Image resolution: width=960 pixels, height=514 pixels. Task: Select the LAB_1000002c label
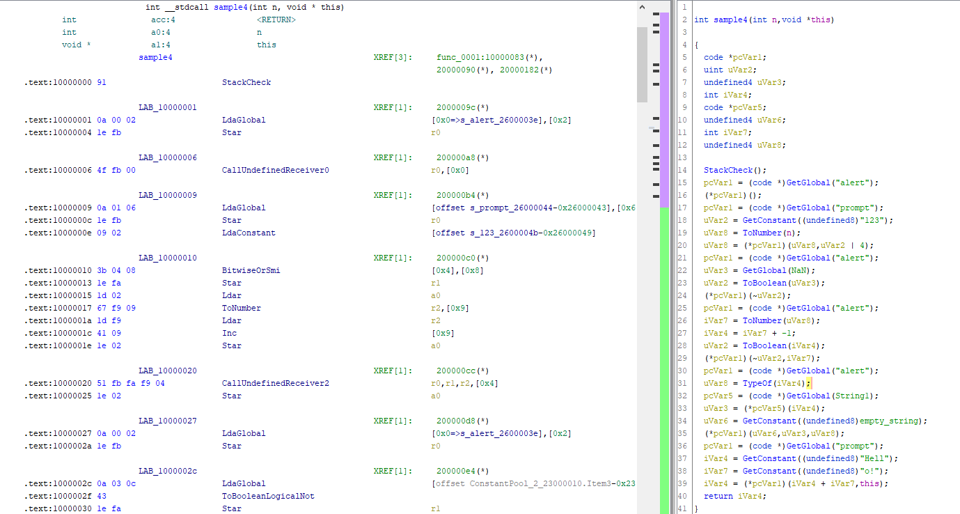coord(168,471)
